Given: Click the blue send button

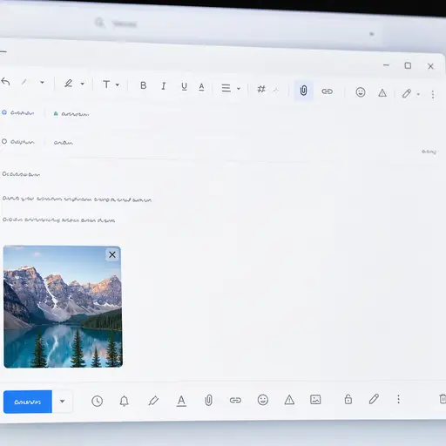Looking at the screenshot, I should (28, 402).
